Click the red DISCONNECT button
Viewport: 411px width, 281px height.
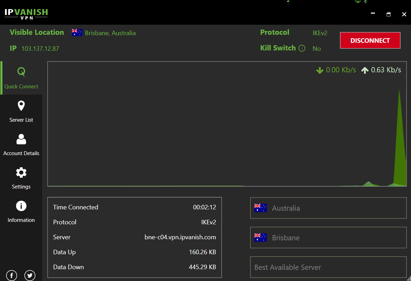pyautogui.click(x=370, y=40)
